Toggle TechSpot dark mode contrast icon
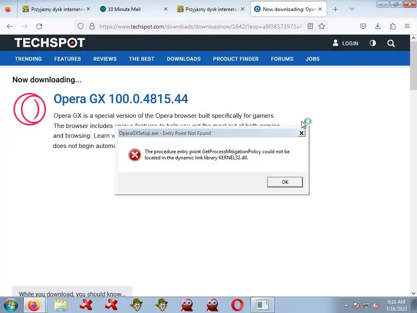Screen dimensions: 417x313 click(373, 43)
